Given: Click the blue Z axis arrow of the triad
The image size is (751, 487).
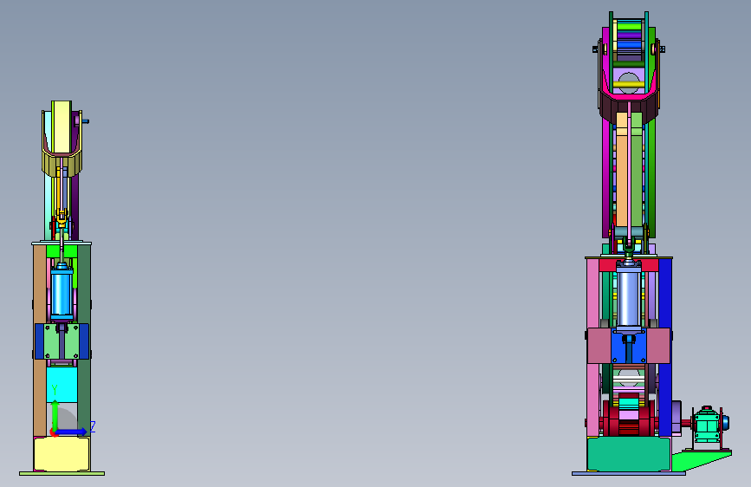Looking at the screenshot, I should click(x=72, y=432).
